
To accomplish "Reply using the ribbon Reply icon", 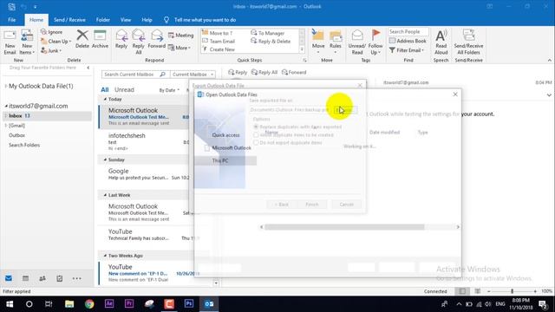I will coord(121,39).
